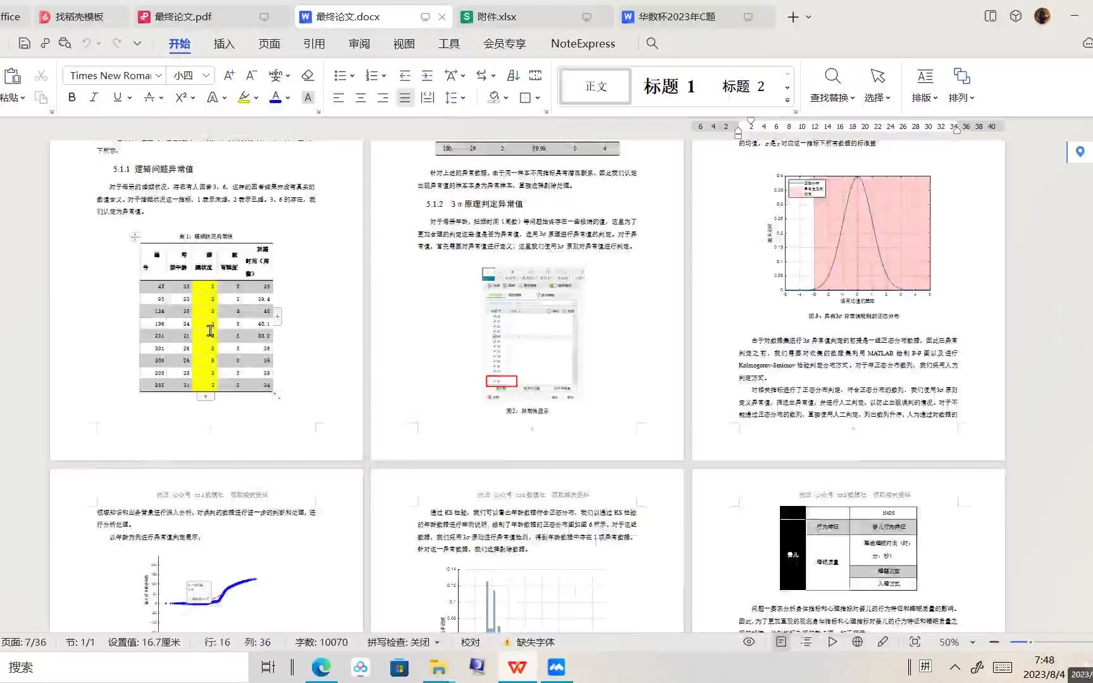Toggle Italic formatting
This screenshot has width=1093, height=683.
[94, 97]
